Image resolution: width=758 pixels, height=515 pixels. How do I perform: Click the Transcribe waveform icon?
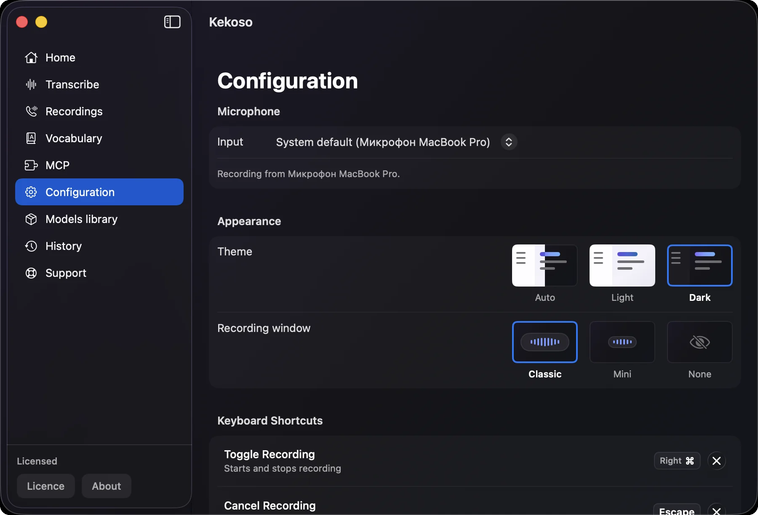coord(31,85)
